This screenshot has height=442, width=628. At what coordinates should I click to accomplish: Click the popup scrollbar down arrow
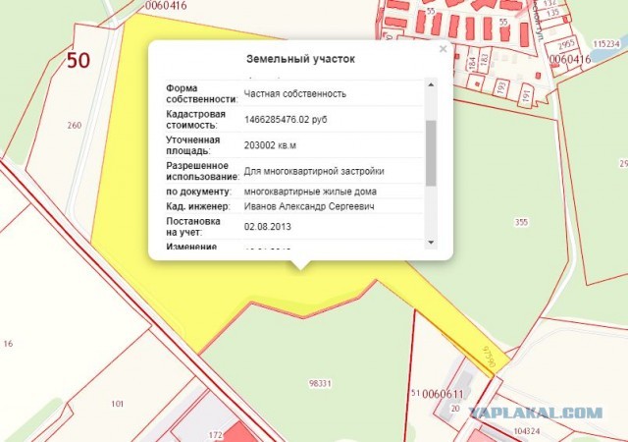[431, 243]
